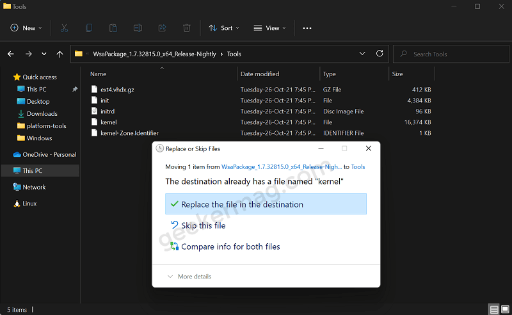
Task: Select the init file
Action: coord(104,101)
